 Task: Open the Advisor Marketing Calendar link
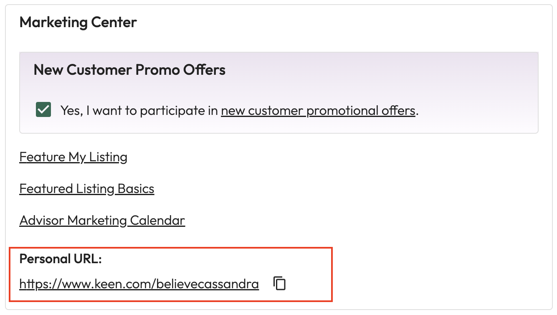tap(102, 220)
